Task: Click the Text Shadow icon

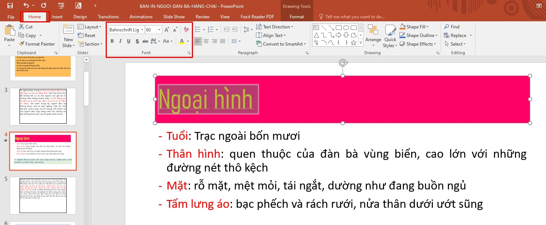Action: tap(138, 41)
